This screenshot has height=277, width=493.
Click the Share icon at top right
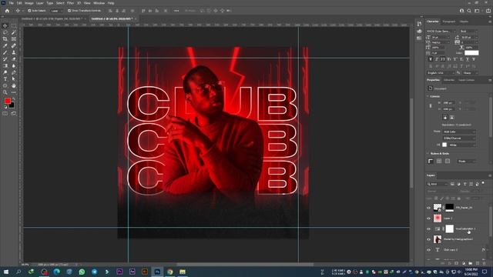488,11
